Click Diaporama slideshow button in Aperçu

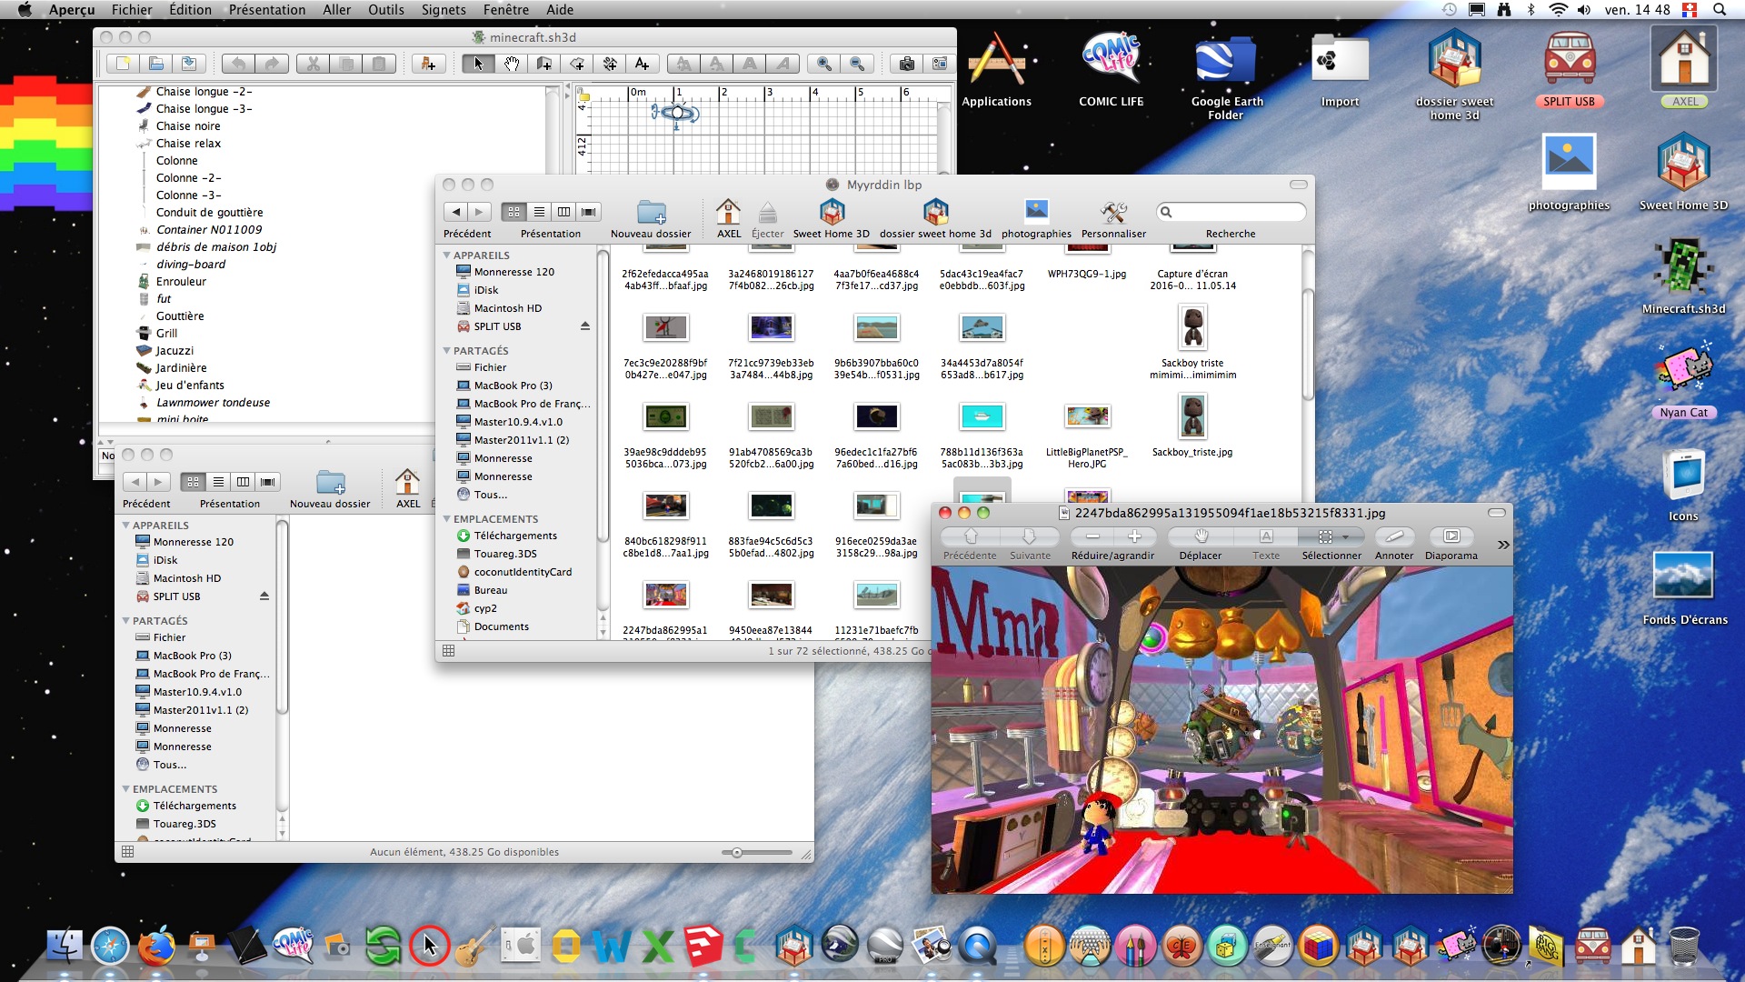point(1451,536)
